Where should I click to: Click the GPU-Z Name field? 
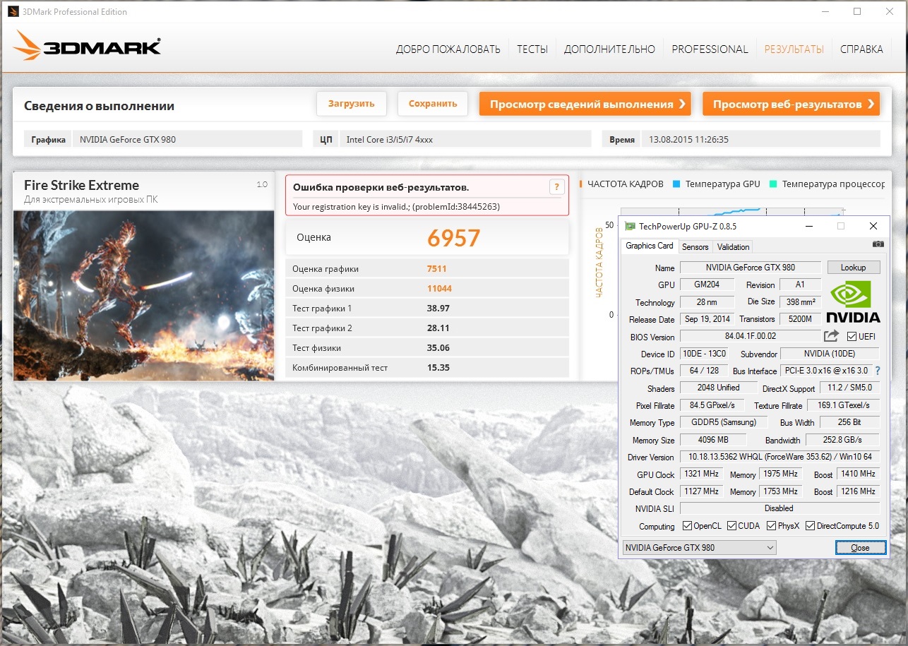click(x=750, y=268)
